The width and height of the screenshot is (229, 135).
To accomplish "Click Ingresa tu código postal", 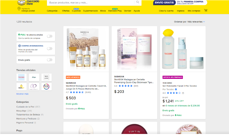I will (28, 10).
